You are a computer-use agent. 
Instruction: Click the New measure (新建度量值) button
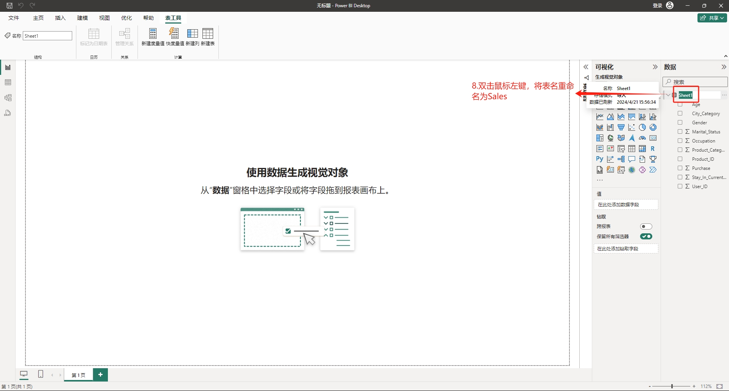[153, 37]
